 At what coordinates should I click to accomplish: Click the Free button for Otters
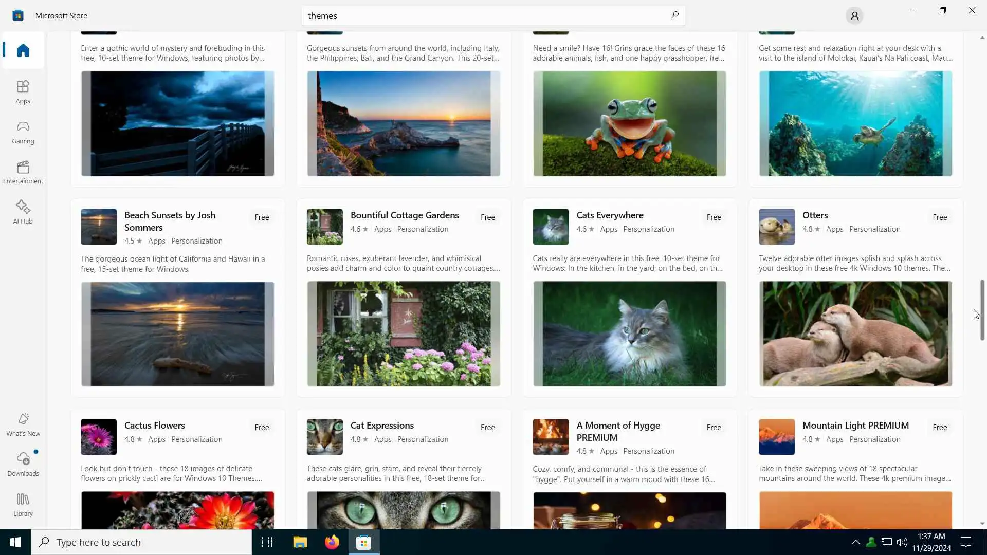point(939,217)
